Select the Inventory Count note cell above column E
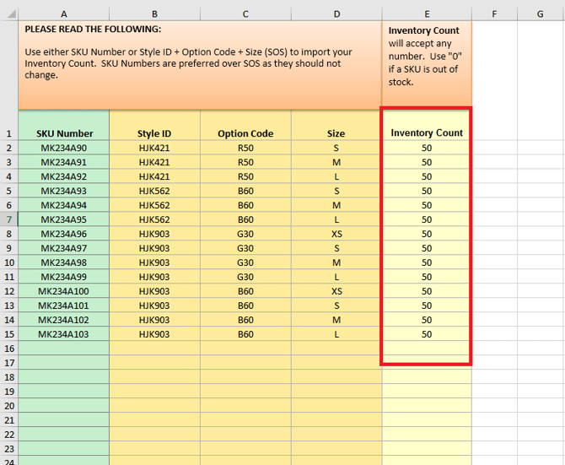This screenshot has width=565, height=465. 427,64
